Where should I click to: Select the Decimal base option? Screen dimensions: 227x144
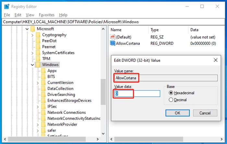[x=171, y=100]
